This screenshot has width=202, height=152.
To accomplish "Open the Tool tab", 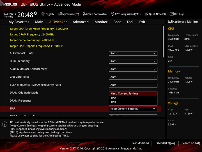I will pos(130,22).
